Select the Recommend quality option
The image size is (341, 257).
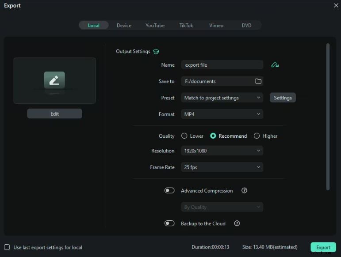tap(213, 136)
